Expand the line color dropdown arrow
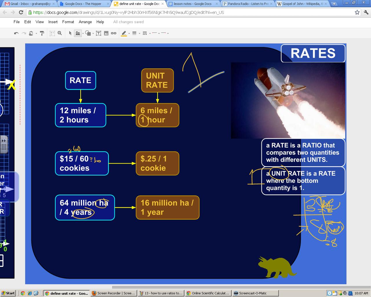The width and height of the screenshot is (371, 297). 129,34
